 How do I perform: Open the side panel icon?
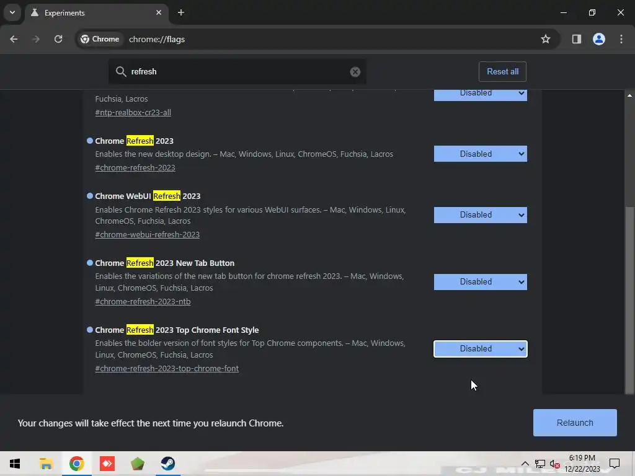(576, 39)
